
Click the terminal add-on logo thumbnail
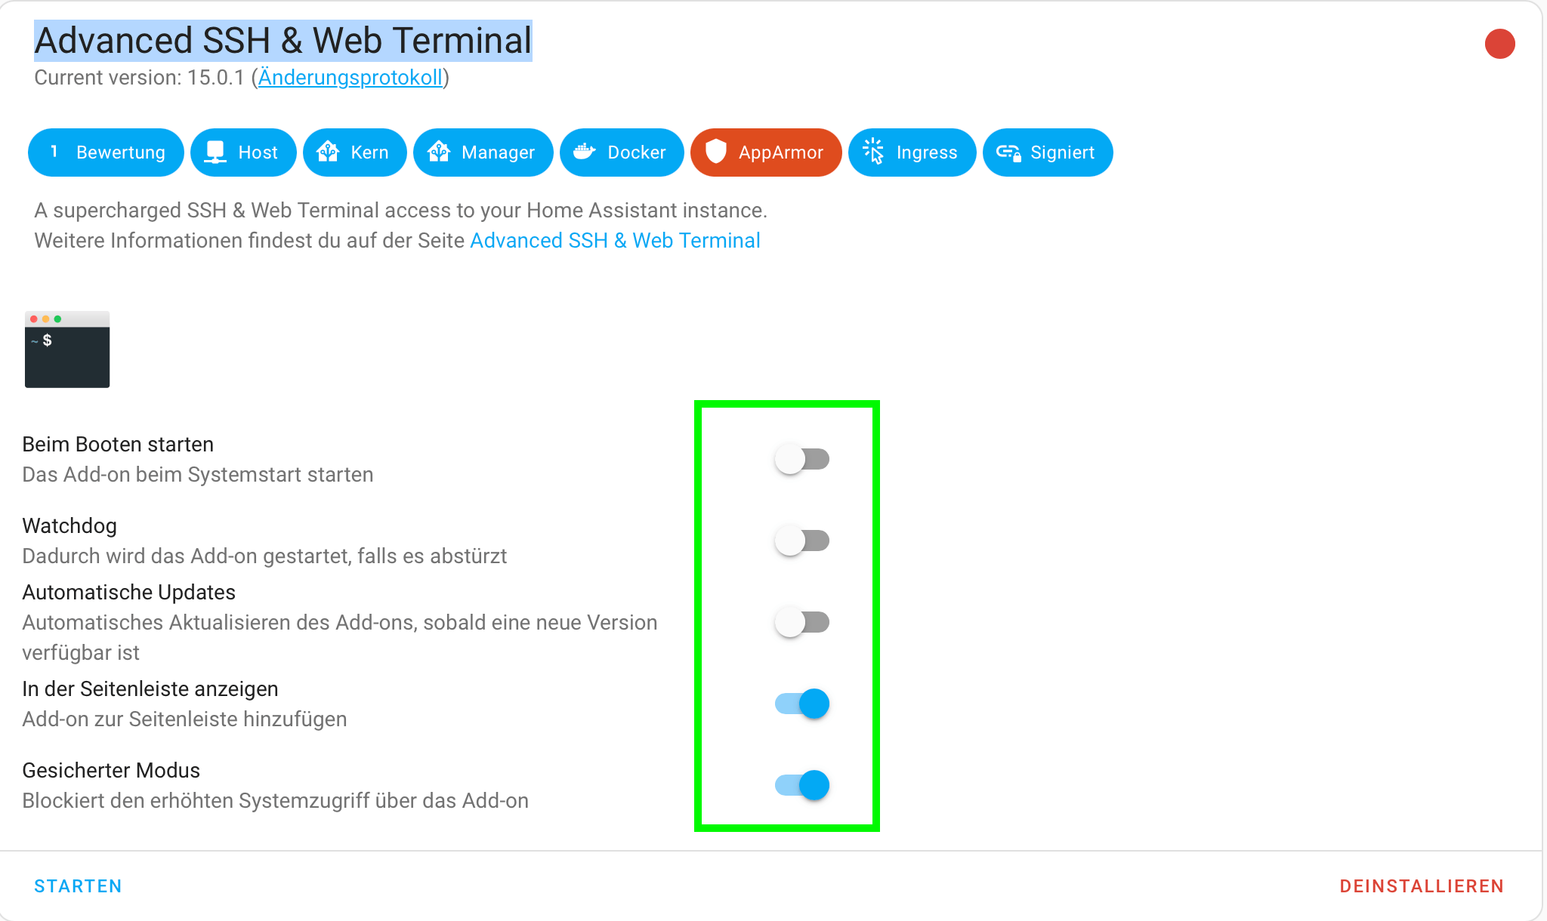(67, 350)
